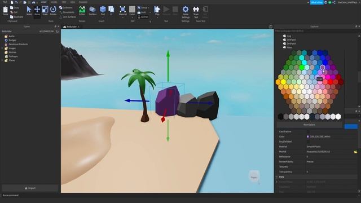Click the new file icon in title bar
Screen dimensions: 361x203
tap(12, 2)
